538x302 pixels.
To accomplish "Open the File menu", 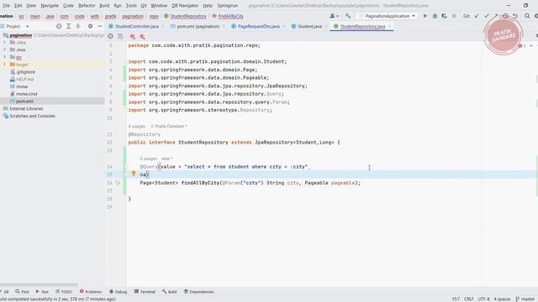I will point(6,6).
